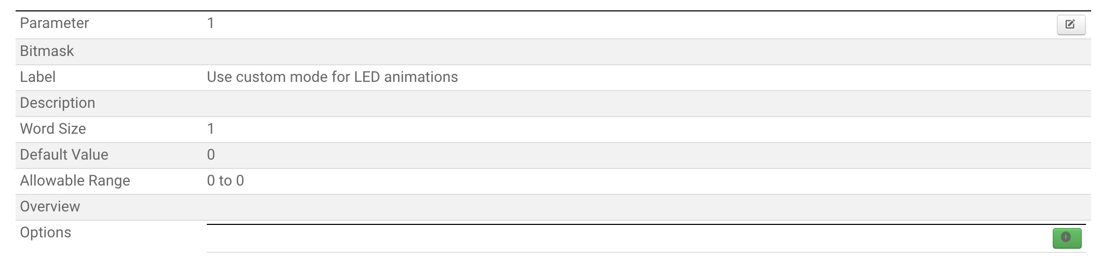The image size is (1113, 256).
Task: Click the Word Size label
Action: pos(52,129)
